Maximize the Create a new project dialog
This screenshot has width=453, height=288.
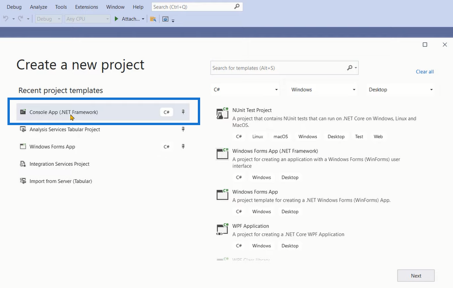(x=425, y=44)
